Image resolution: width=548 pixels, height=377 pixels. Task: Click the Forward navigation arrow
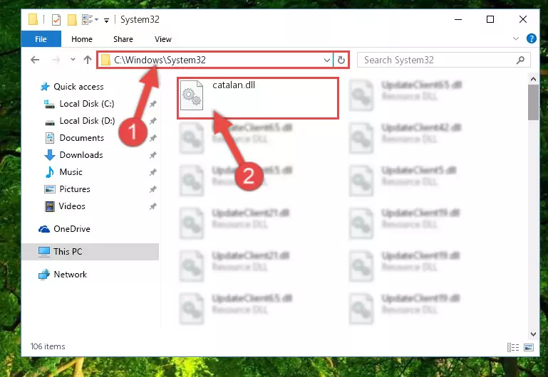coord(56,60)
